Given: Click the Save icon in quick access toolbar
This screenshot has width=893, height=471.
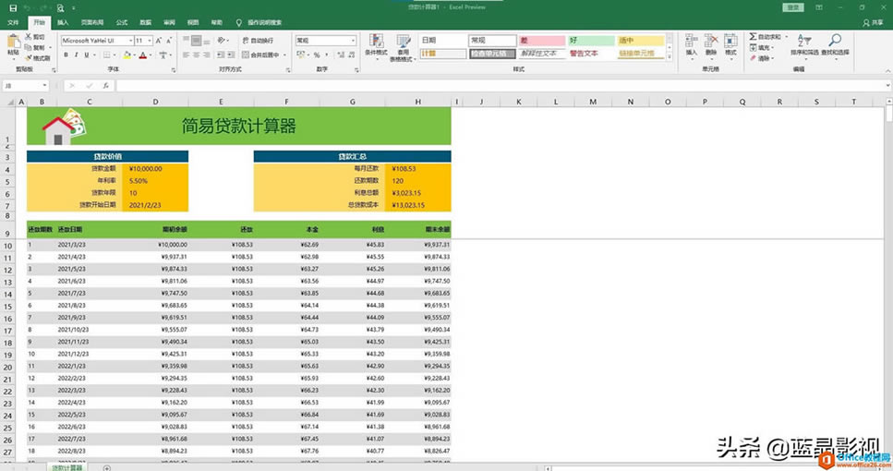Looking at the screenshot, I should tap(13, 7).
